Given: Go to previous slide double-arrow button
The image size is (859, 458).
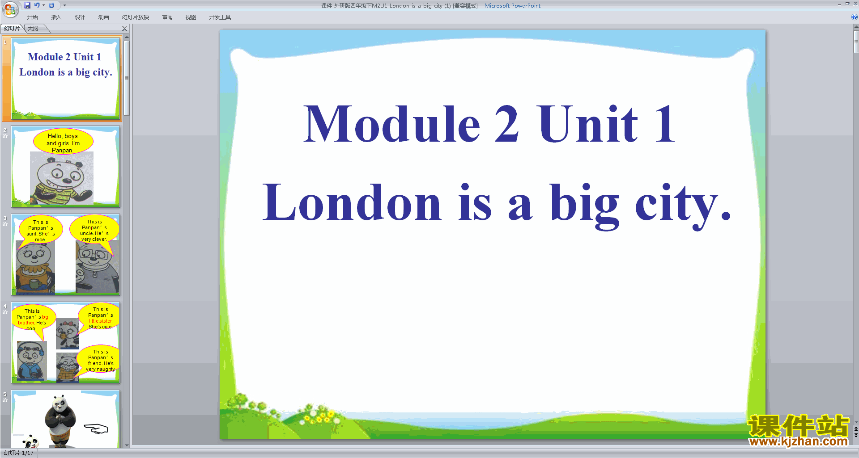Looking at the screenshot, I should [x=856, y=429].
